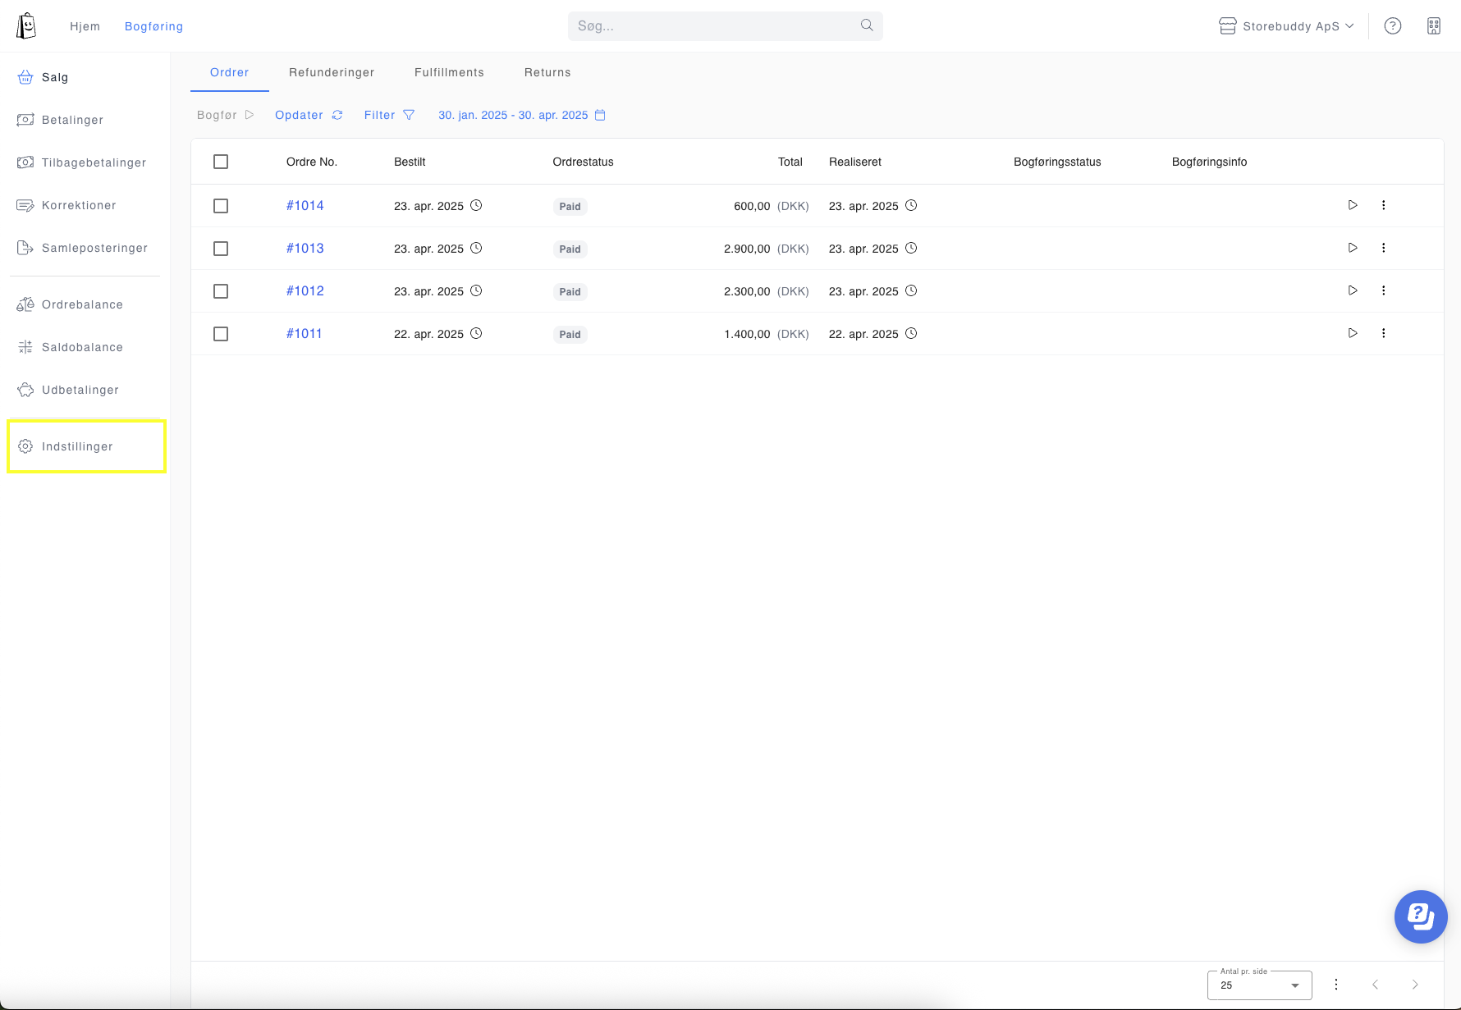Image resolution: width=1461 pixels, height=1010 pixels.
Task: Click the Ordrebalance scales icon
Action: click(25, 304)
